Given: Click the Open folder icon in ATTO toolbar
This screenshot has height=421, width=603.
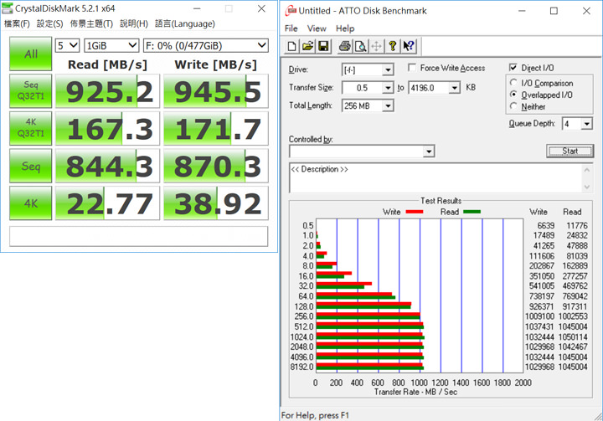Looking at the screenshot, I should click(307, 45).
